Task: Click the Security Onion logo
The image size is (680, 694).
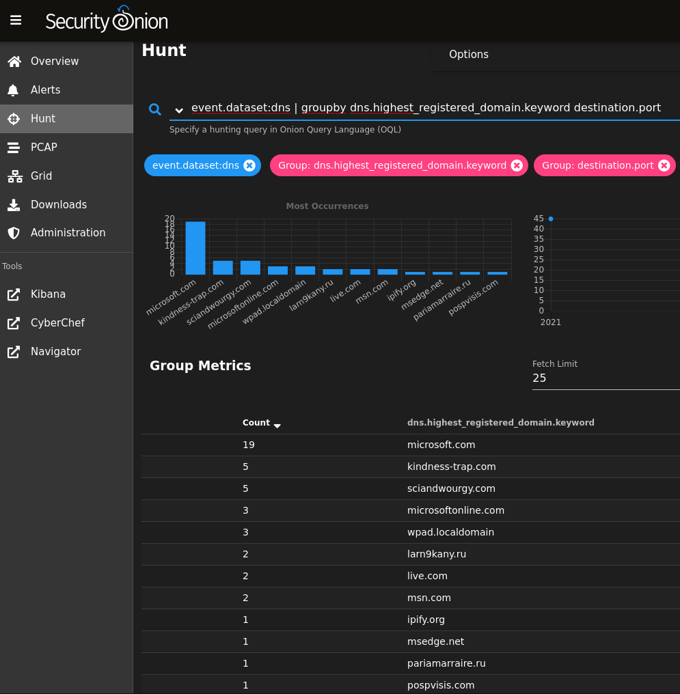Action: (x=107, y=20)
